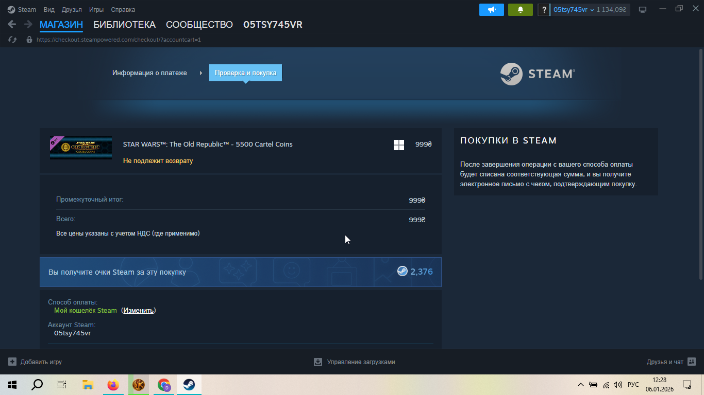The image size is (704, 395).
Task: Click the ПОКУПКИ В STEAM heading
Action: (508, 140)
